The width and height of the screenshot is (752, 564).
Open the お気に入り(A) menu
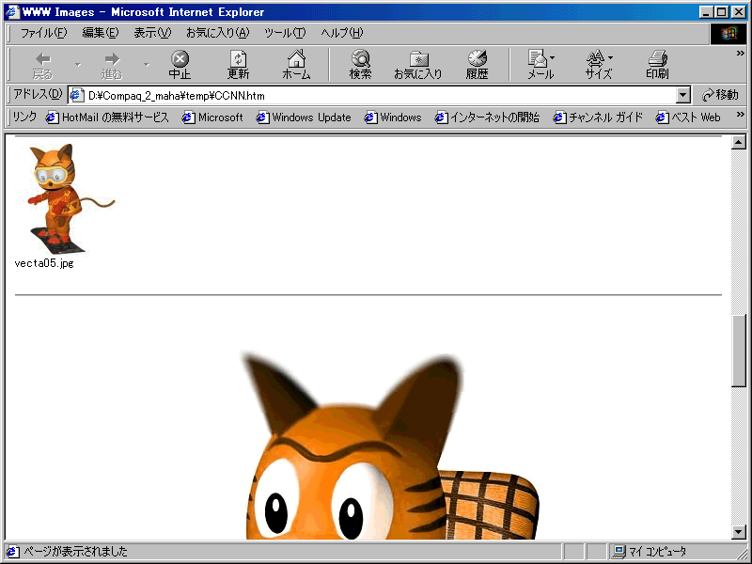218,33
